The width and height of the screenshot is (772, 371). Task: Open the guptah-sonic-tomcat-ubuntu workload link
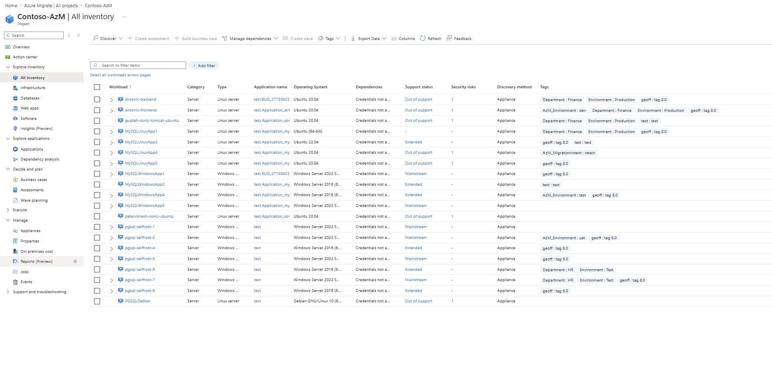click(152, 121)
